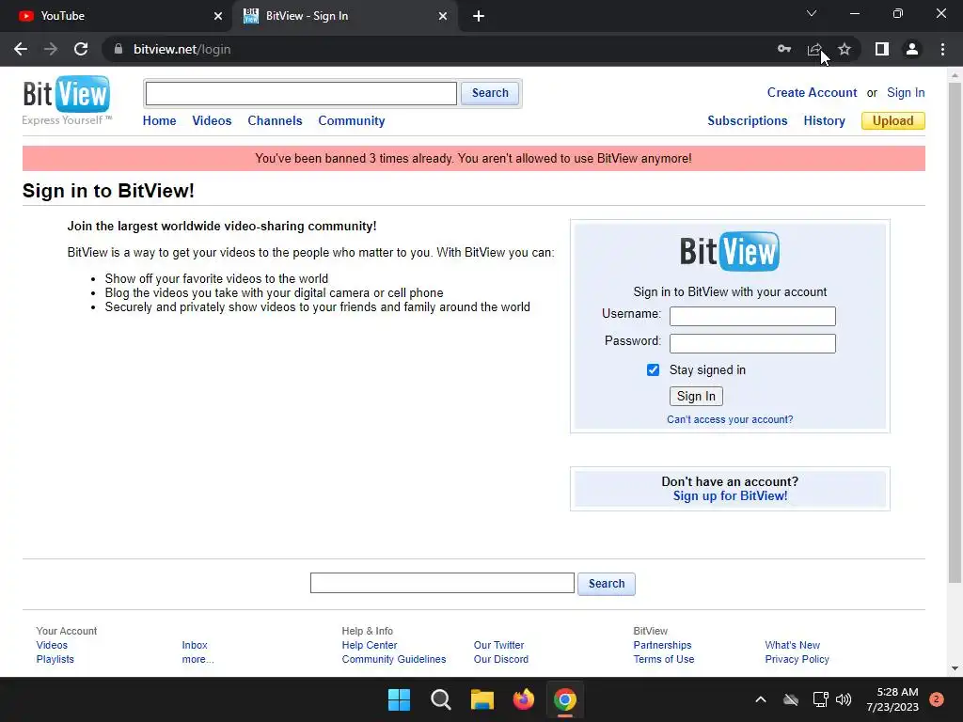Image resolution: width=963 pixels, height=722 pixels.
Task: Open the Partnerships footer link
Action: [x=662, y=645]
